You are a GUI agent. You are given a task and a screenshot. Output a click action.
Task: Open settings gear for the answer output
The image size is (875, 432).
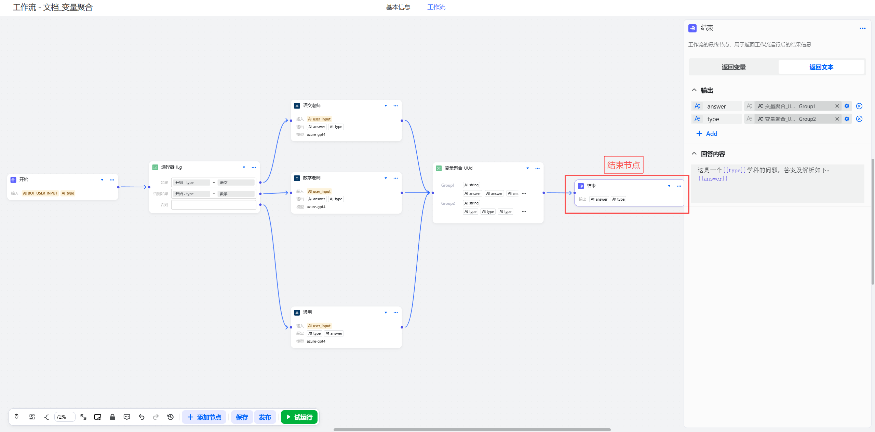click(x=847, y=106)
